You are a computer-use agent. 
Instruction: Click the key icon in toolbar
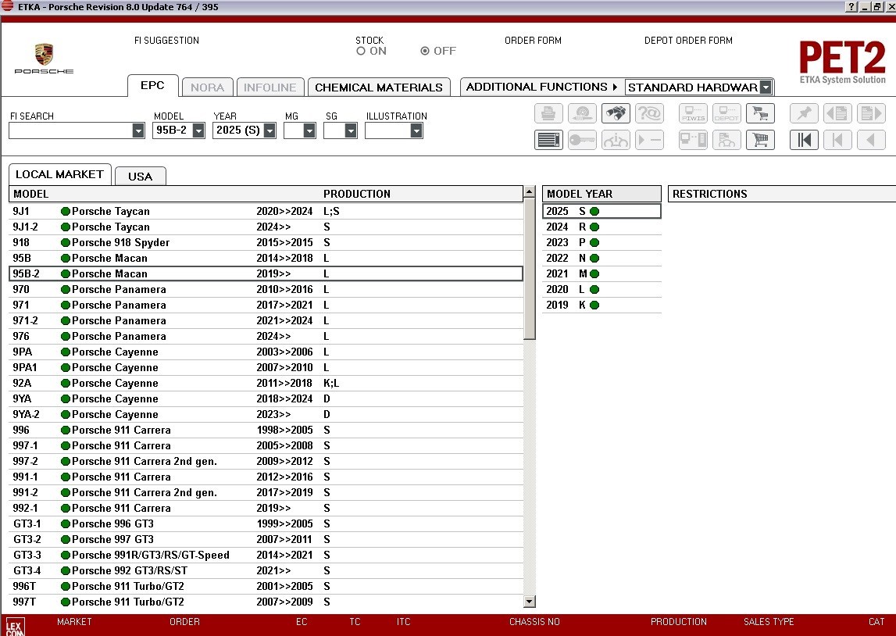pos(582,140)
